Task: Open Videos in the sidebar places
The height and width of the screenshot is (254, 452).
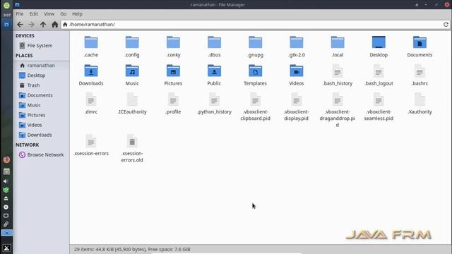Action: coord(41,125)
